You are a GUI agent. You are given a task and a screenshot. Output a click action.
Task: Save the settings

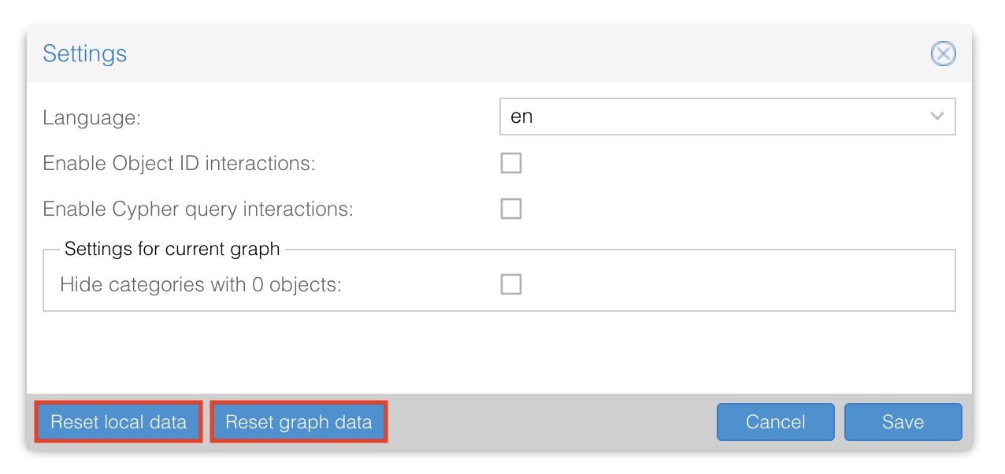click(x=903, y=422)
